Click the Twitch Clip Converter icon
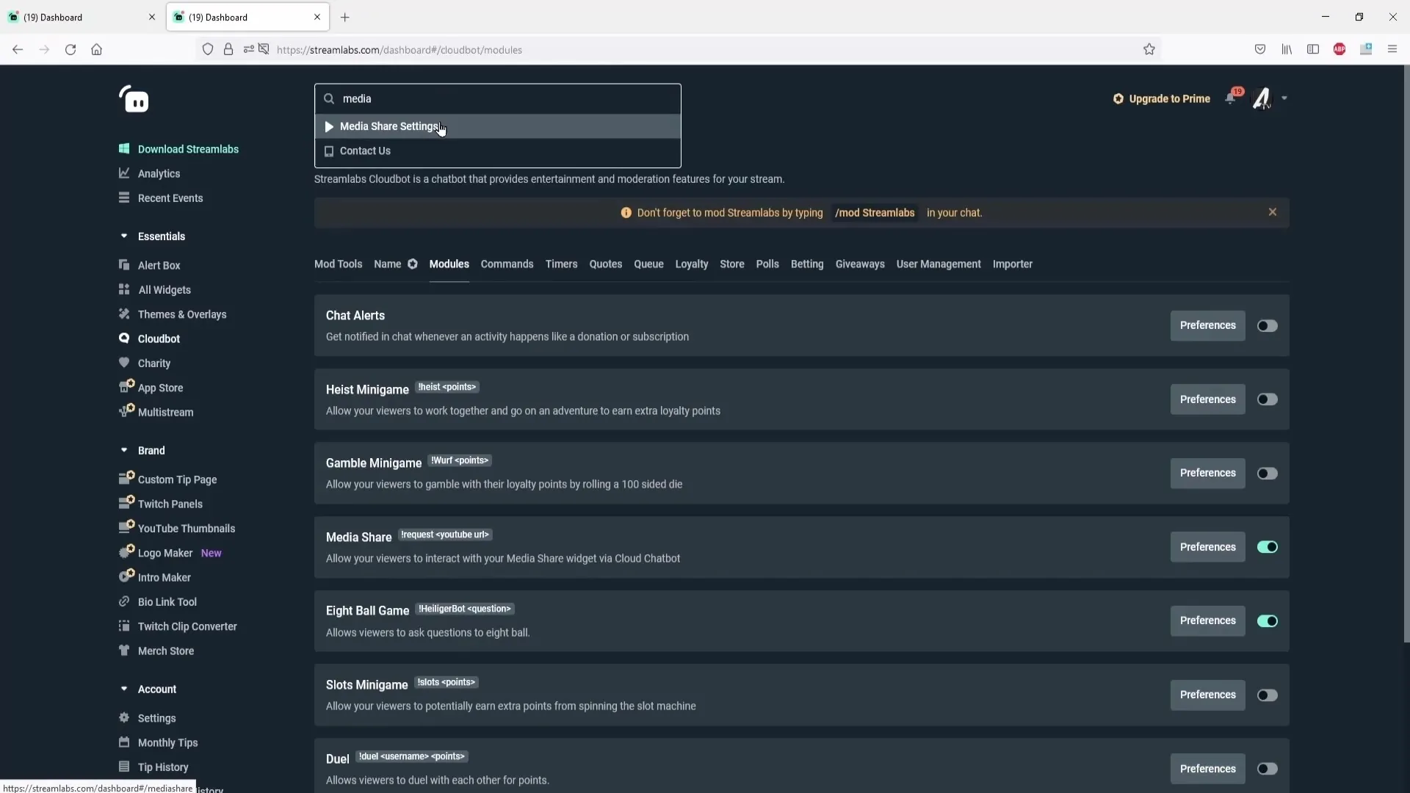 124,626
